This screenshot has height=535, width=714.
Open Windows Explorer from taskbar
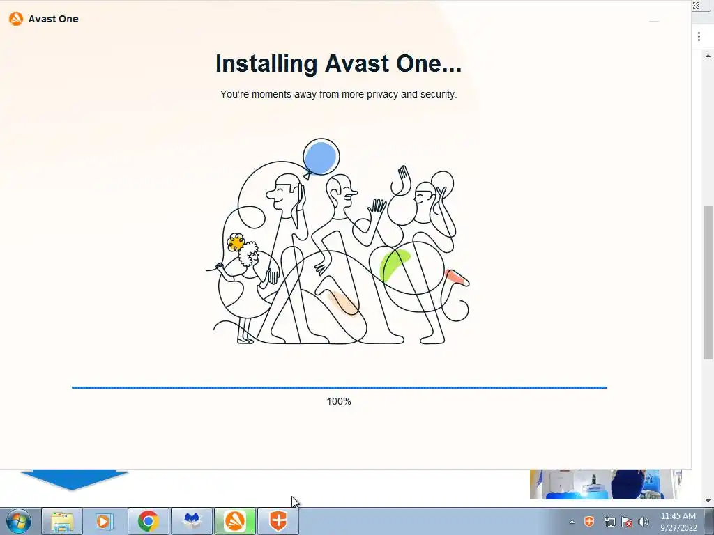[x=62, y=521]
